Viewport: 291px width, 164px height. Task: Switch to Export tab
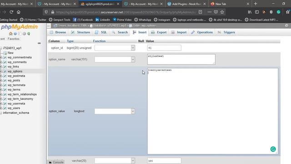[x=159, y=32]
